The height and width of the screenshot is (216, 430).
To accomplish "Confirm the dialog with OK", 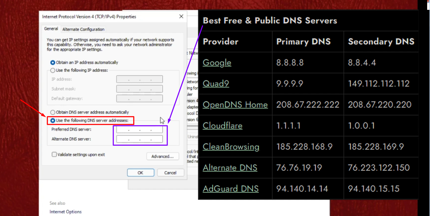I will 141,173.
